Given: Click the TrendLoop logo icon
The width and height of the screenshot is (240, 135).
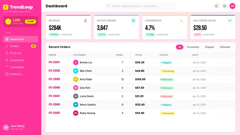Looking at the screenshot, I should 6,7.
